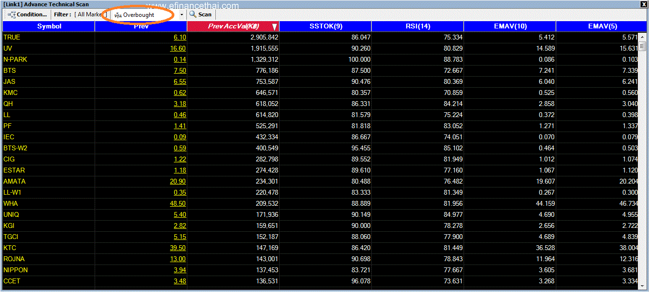Select the TRUE symbol row
Image resolution: width=649 pixels, height=292 pixels.
321,37
